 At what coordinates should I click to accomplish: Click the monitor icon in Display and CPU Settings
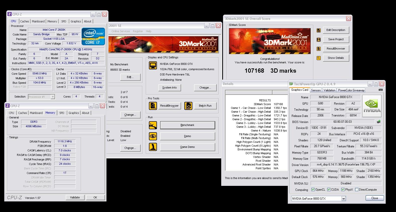[x=153, y=65]
